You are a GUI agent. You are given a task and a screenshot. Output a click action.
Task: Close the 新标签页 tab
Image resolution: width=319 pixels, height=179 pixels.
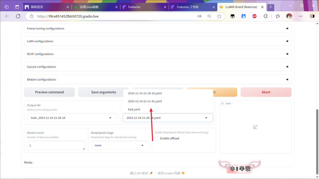pyautogui.click(x=68, y=7)
